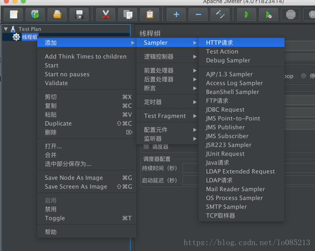
Task: Click Start no pauses menu entry
Action: click(x=87, y=74)
